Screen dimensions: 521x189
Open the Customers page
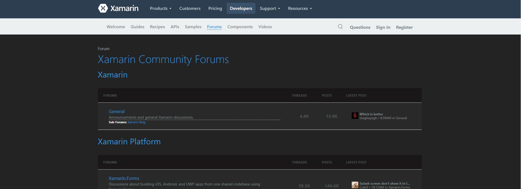pyautogui.click(x=190, y=8)
